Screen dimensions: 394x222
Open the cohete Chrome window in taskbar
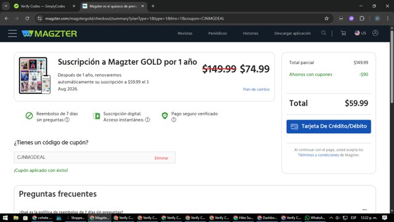42,218
